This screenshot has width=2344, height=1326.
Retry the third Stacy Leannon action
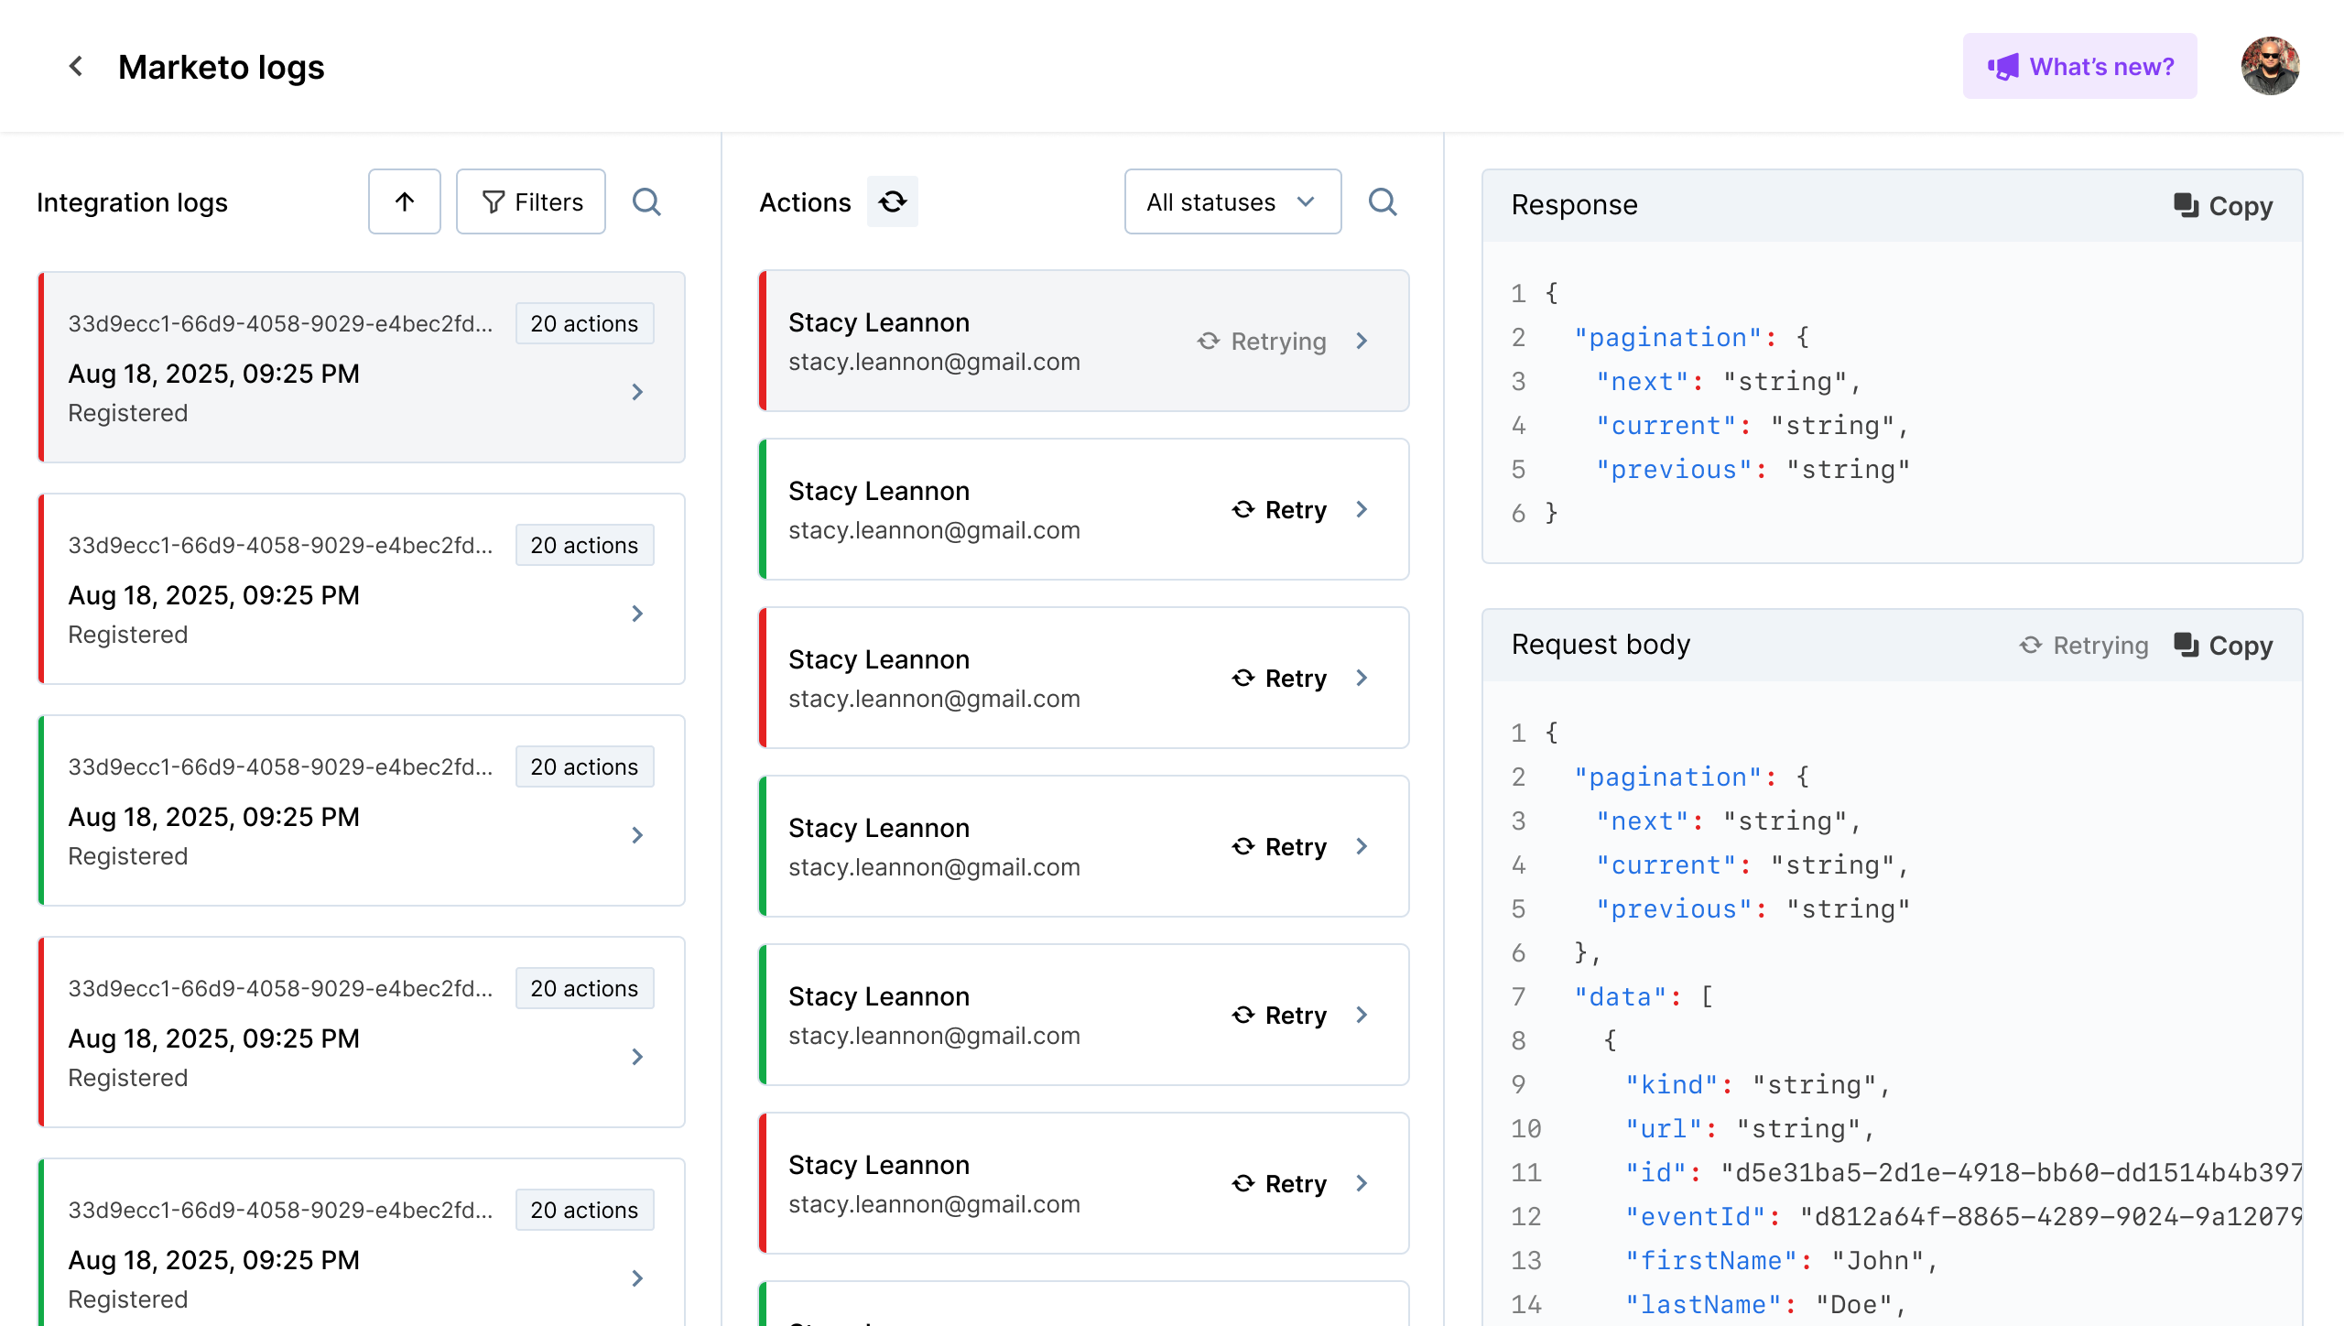(x=1280, y=679)
